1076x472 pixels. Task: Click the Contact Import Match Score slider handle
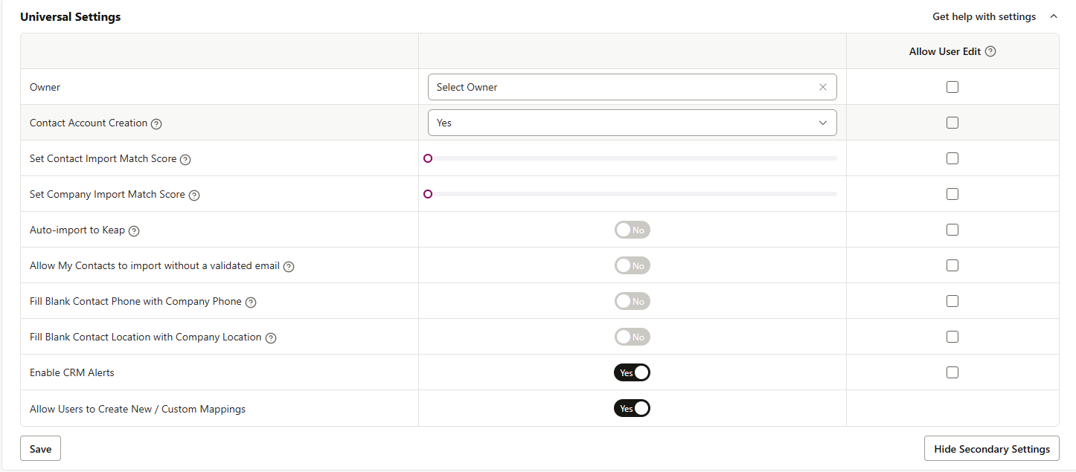428,158
